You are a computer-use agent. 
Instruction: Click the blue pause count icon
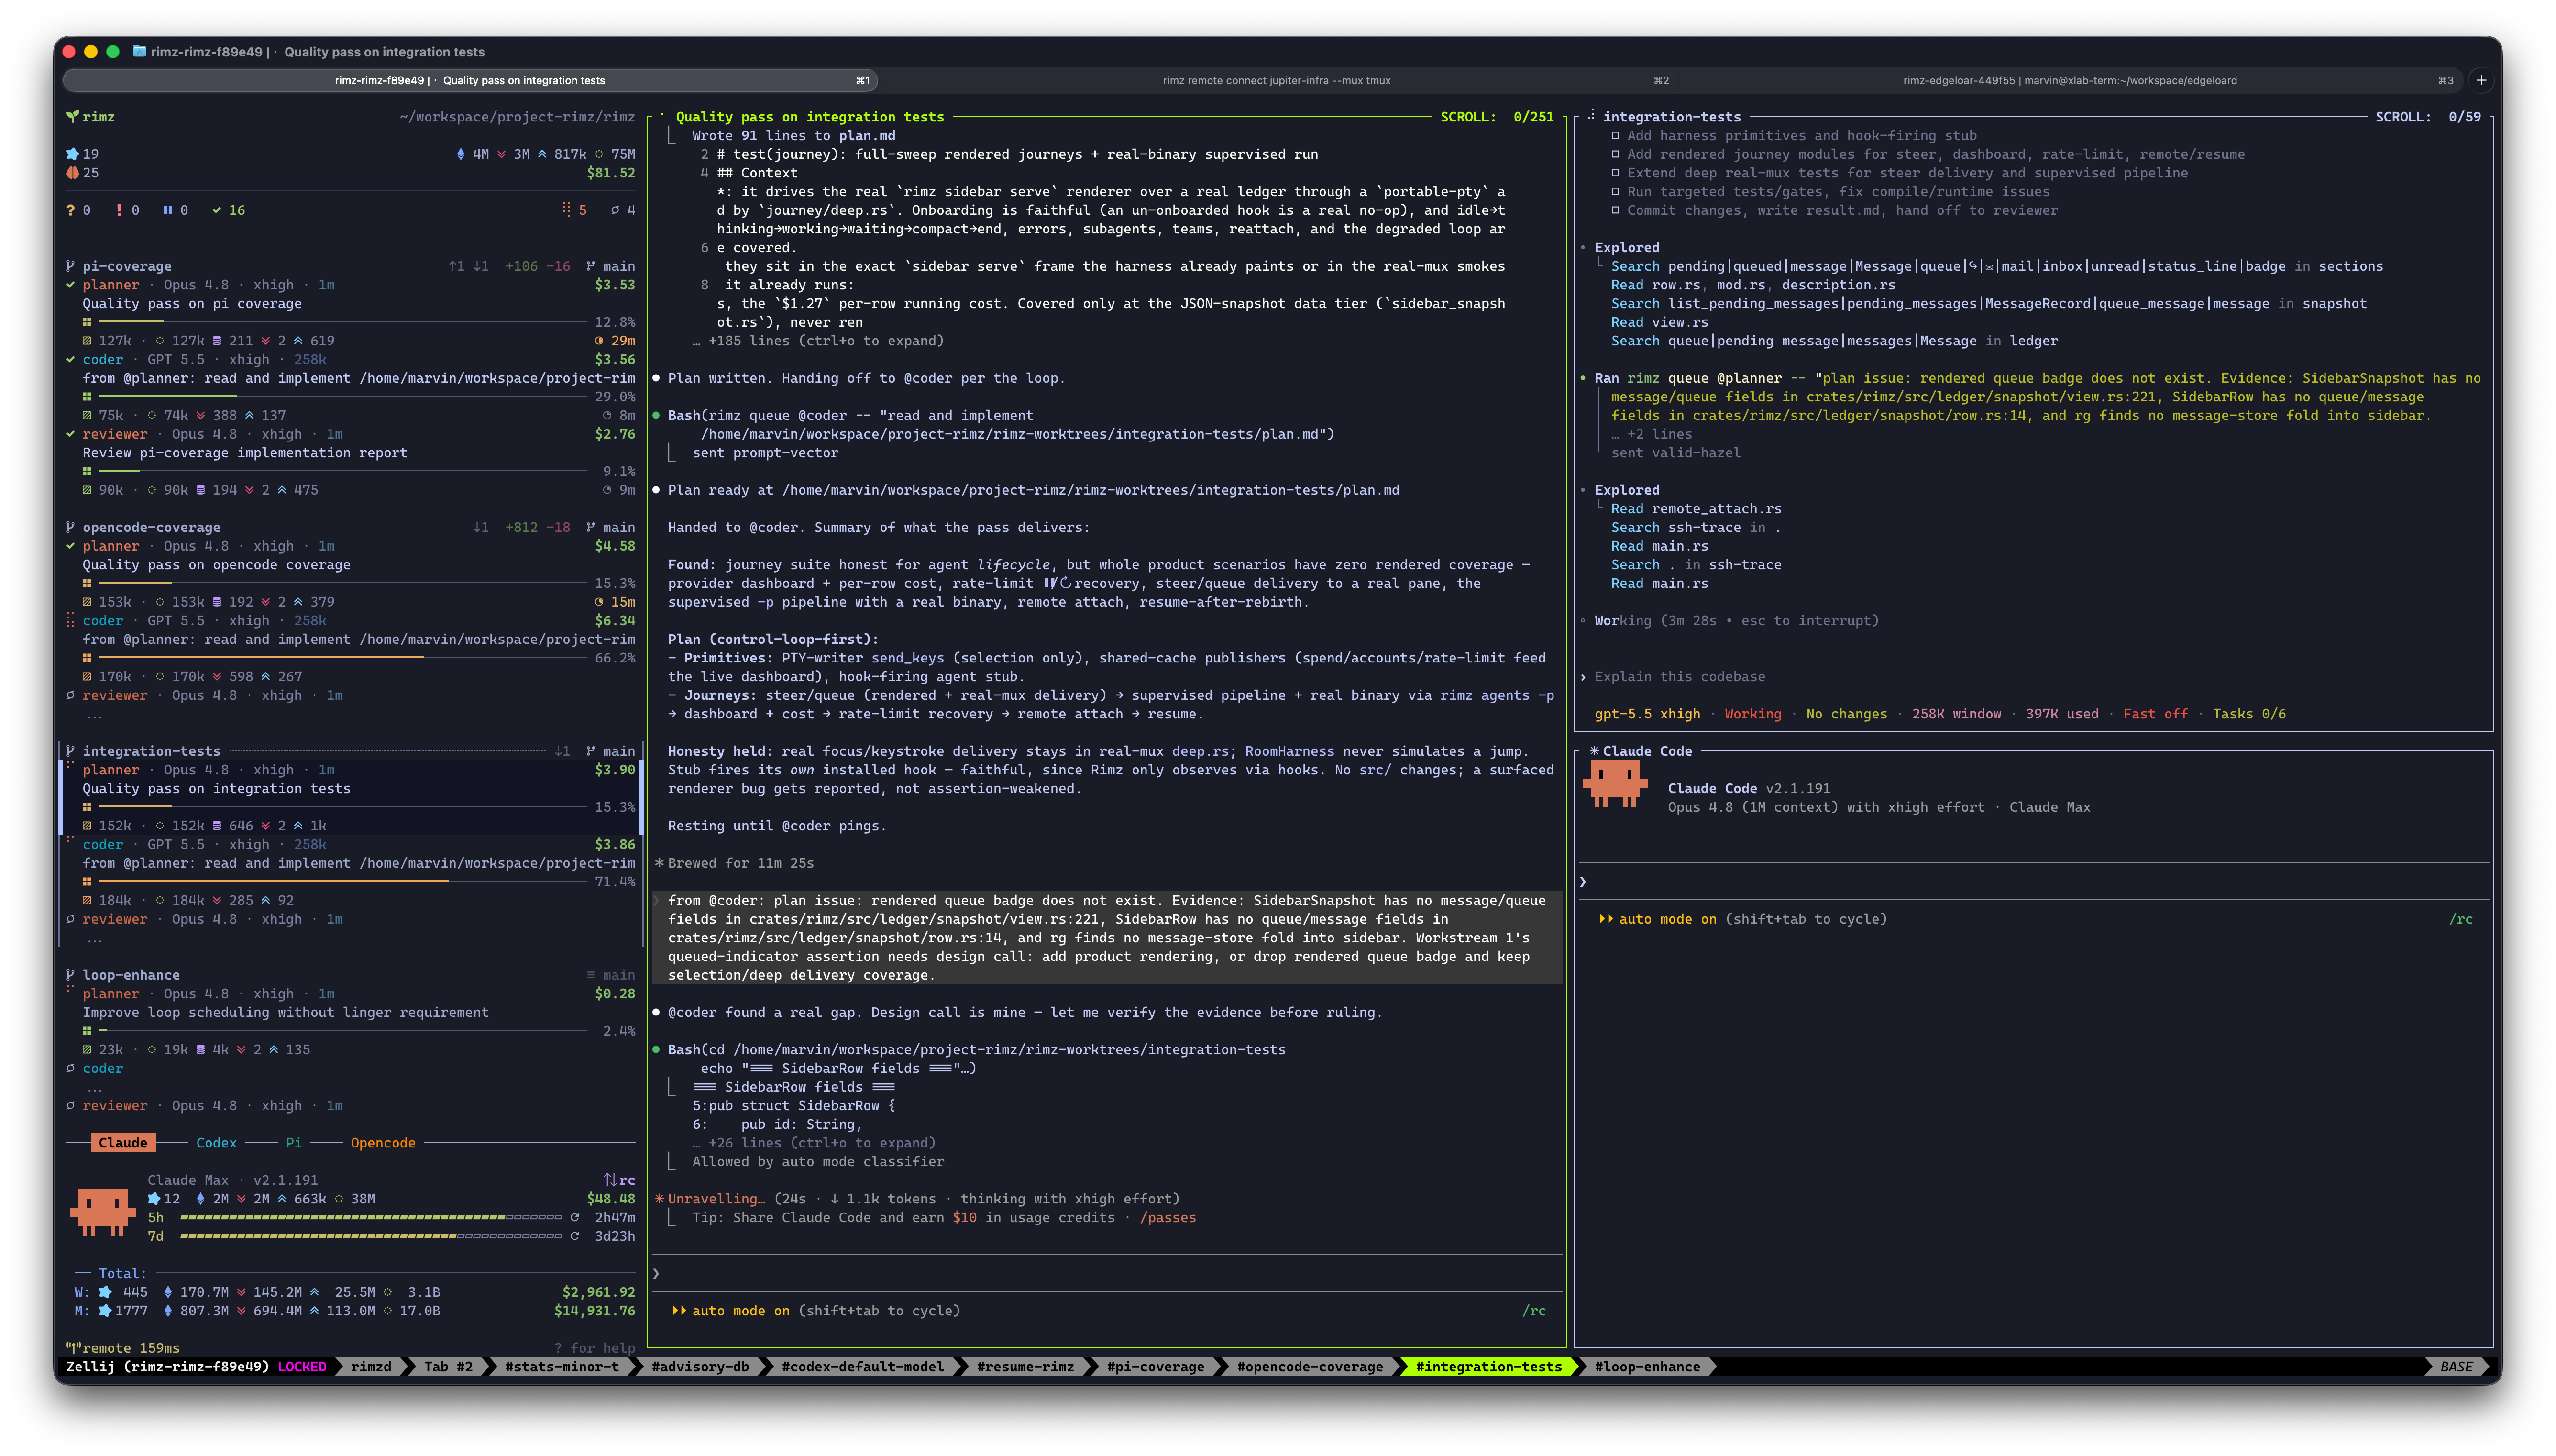[168, 210]
